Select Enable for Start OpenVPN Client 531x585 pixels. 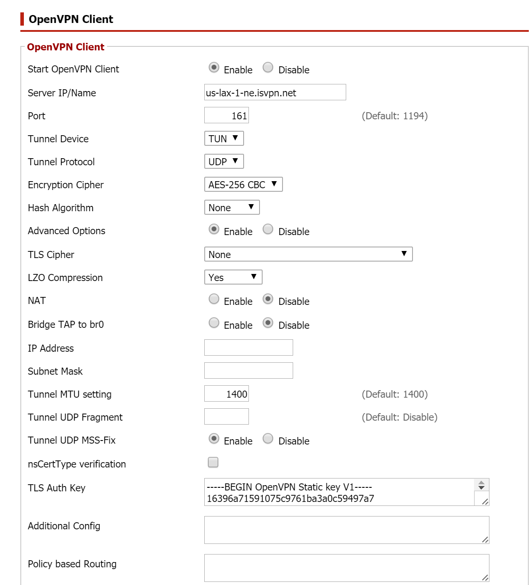pyautogui.click(x=214, y=68)
